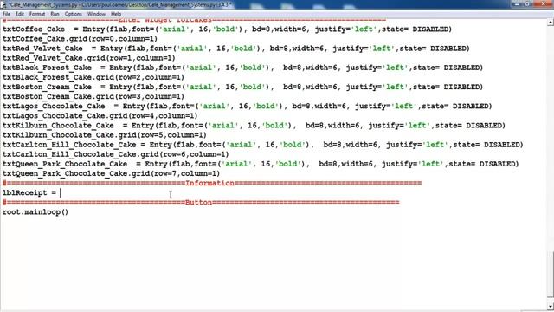The height and width of the screenshot is (312, 554).
Task: Open the Options menu
Action: click(x=73, y=14)
